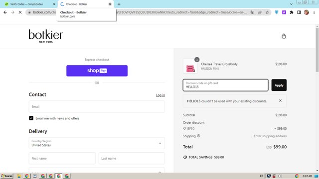Click the 3:07 AM system clock
319x179 pixels.
click(x=307, y=176)
